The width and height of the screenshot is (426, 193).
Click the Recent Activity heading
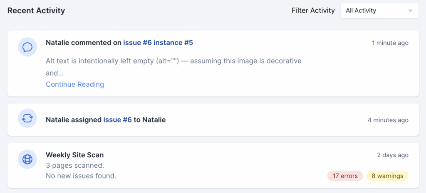[36, 11]
